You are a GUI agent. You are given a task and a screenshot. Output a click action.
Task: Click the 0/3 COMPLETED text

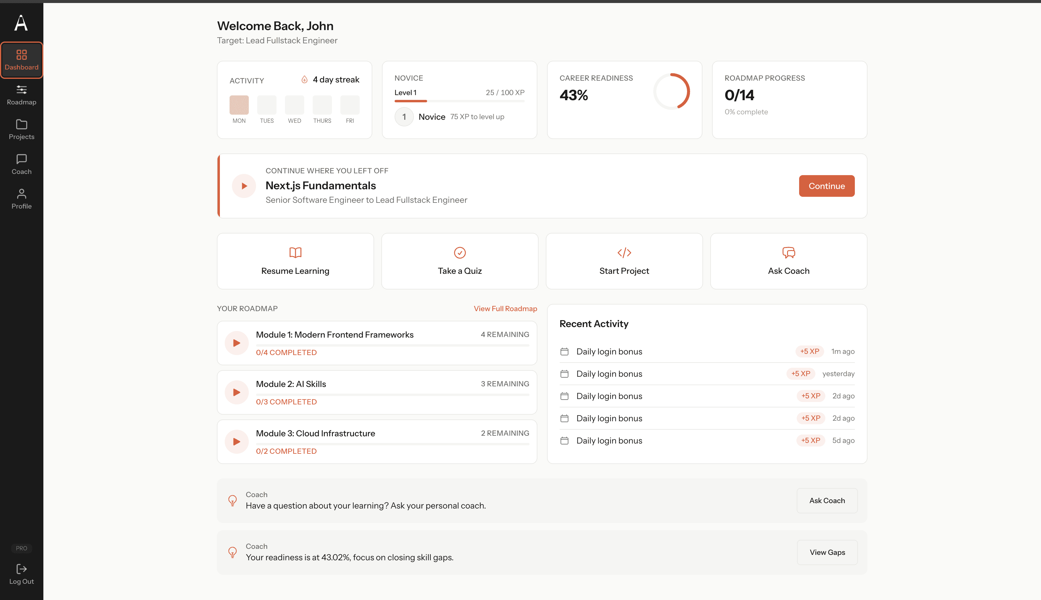(x=286, y=402)
